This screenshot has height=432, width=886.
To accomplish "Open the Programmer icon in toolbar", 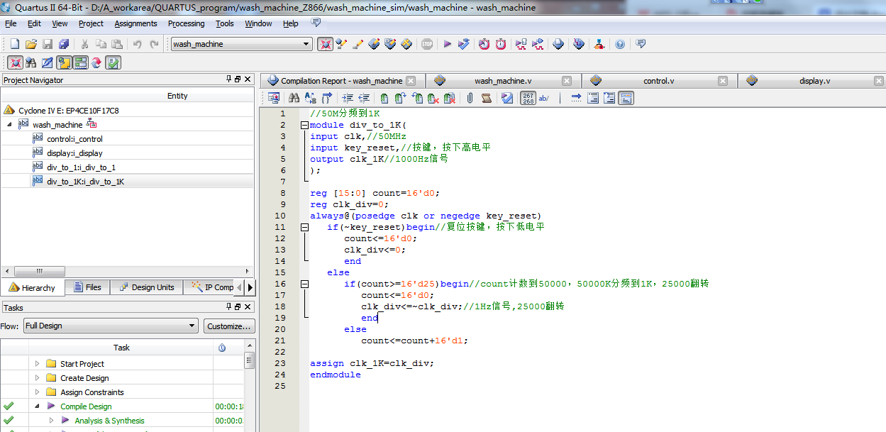I will pyautogui.click(x=578, y=44).
